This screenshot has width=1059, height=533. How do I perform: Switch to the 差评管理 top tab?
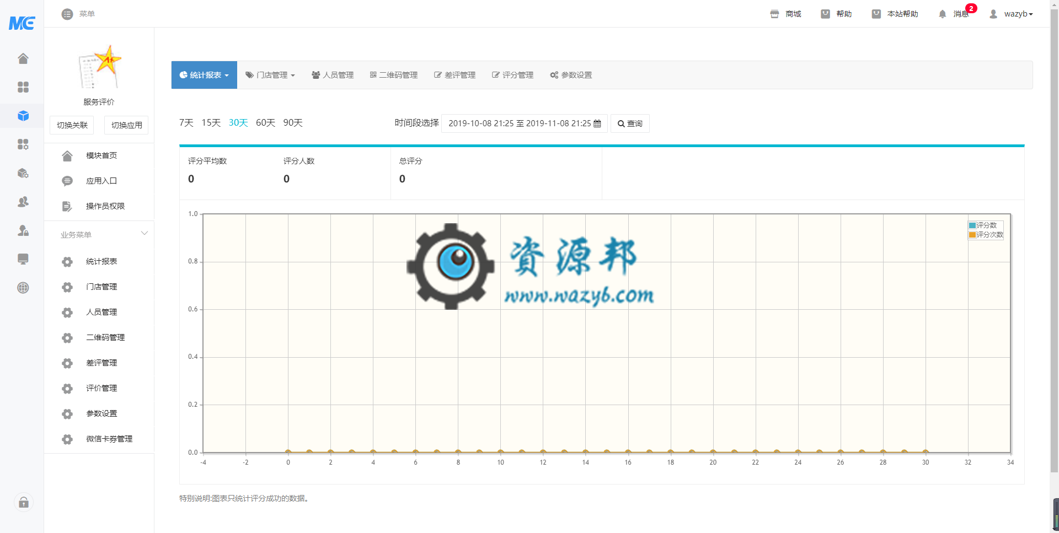(454, 75)
